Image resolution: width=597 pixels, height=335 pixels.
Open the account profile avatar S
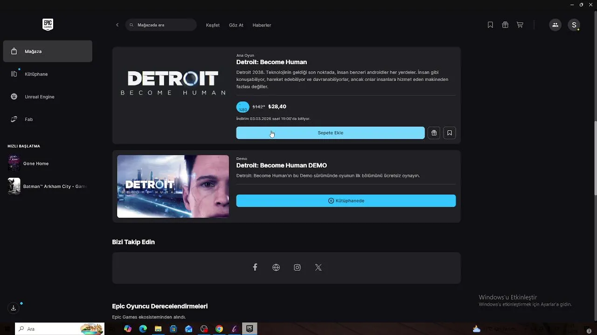[x=574, y=25]
